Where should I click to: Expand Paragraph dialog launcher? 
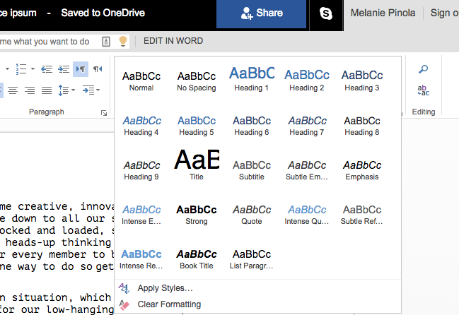(105, 112)
